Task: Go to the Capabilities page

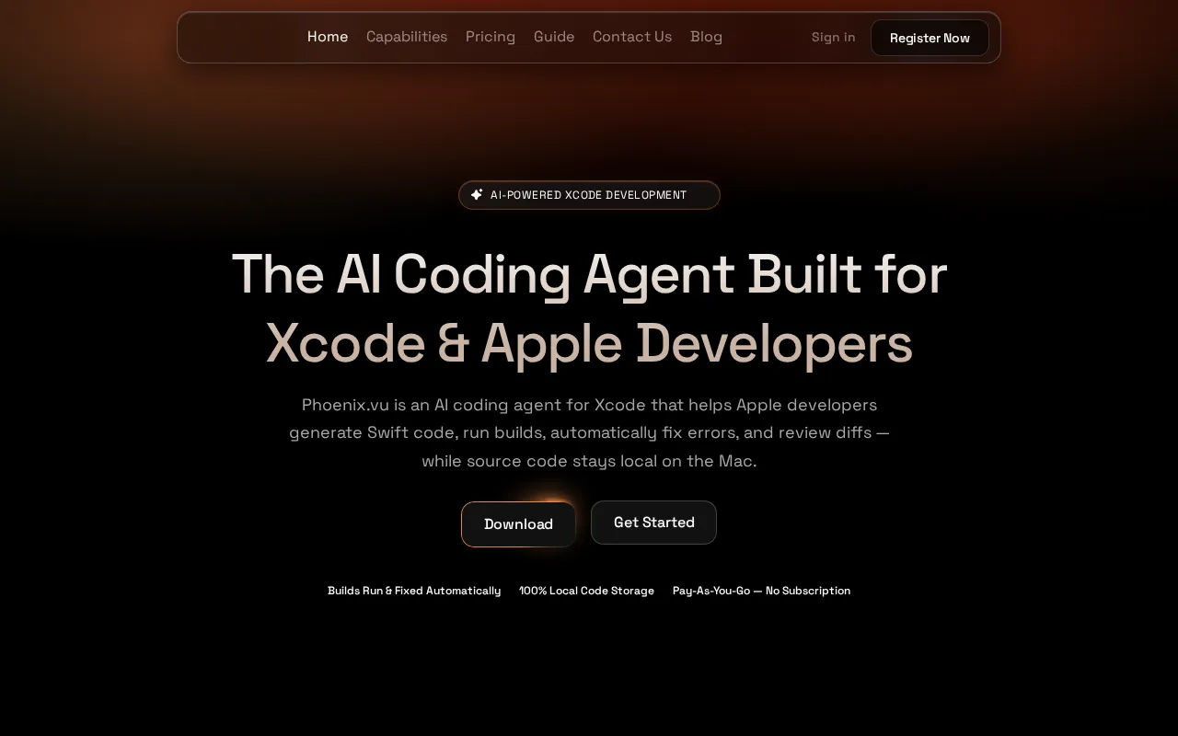Action: 407,37
